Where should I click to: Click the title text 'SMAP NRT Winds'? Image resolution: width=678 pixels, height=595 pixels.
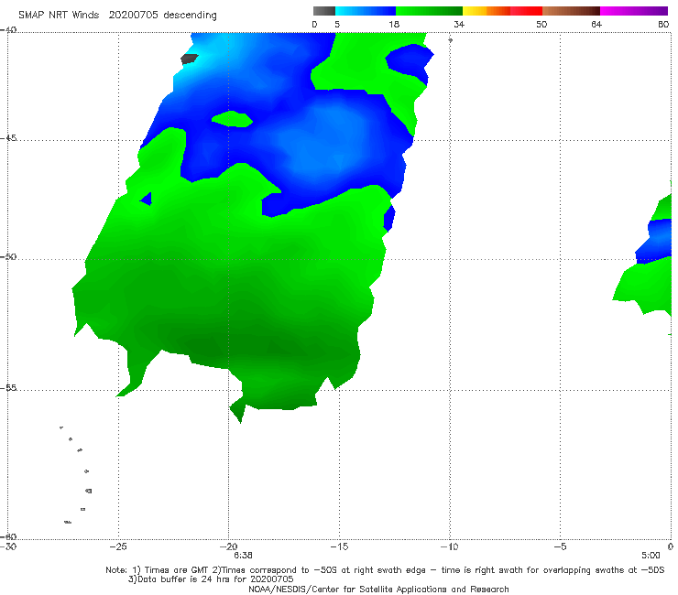coord(59,16)
